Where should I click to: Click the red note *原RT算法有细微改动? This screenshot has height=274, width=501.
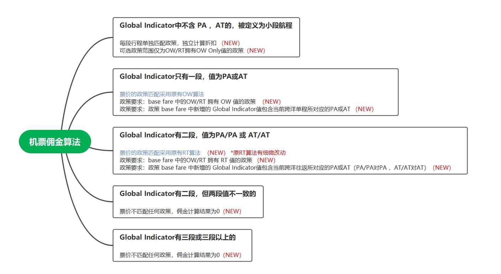click(x=258, y=153)
